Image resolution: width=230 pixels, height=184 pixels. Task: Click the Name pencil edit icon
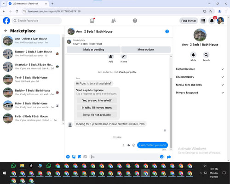click(124, 56)
